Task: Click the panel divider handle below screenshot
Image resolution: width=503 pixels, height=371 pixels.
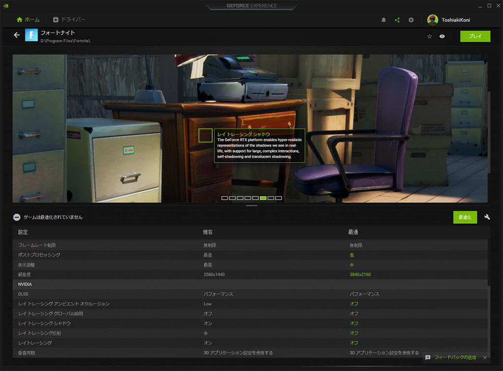Action: coord(251,206)
